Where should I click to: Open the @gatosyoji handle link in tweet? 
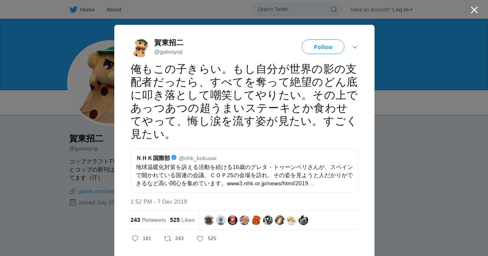(168, 52)
